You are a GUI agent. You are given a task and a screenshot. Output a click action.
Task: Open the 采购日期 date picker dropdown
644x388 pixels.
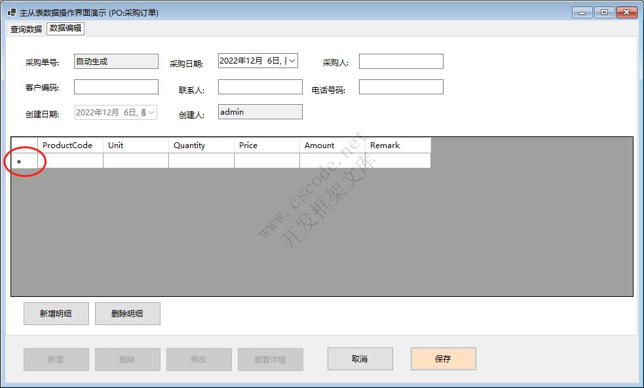coord(292,61)
